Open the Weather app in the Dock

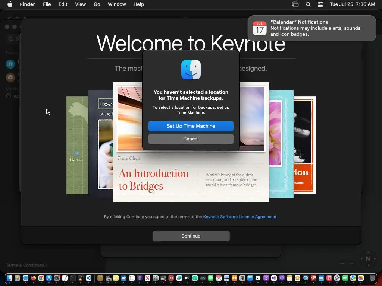pyautogui.click(x=123, y=278)
